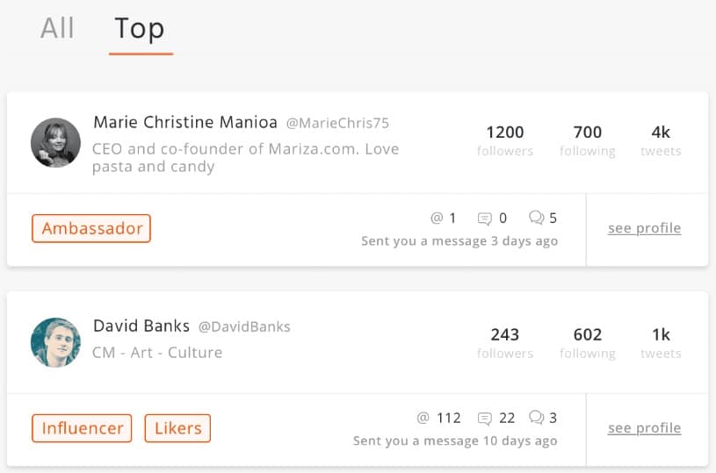Click the Ambassador tag
The image size is (716, 473).
point(91,228)
